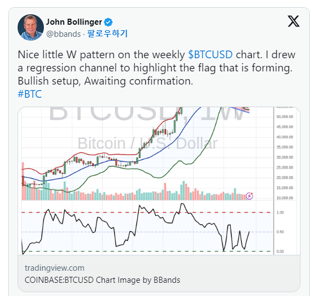Open the BTCUSD chart image preview
The height and width of the screenshot is (296, 312).
[159, 181]
